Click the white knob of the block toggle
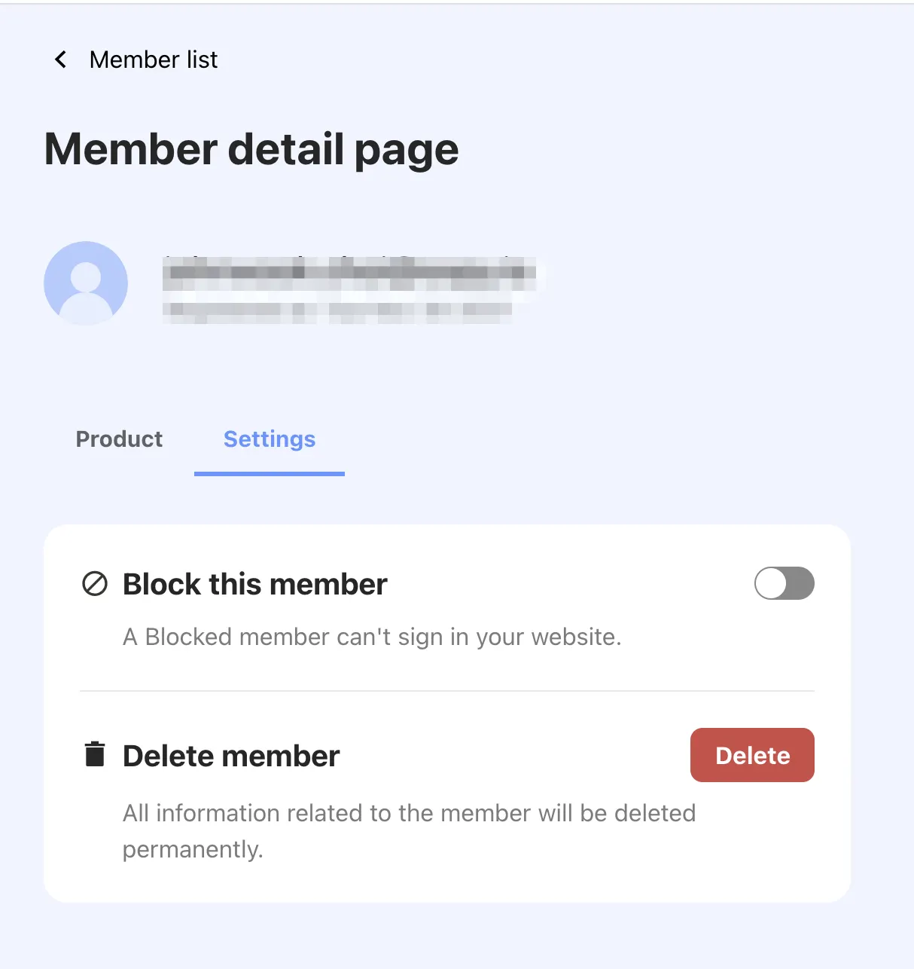 coord(771,583)
